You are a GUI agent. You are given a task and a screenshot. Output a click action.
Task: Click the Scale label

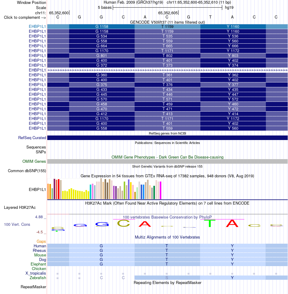pyautogui.click(x=41, y=8)
